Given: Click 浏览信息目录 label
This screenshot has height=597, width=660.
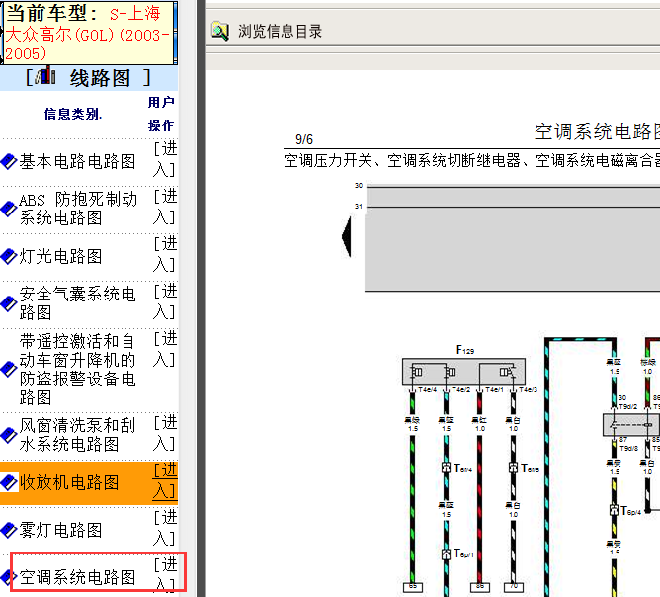Looking at the screenshot, I should click(x=281, y=32).
